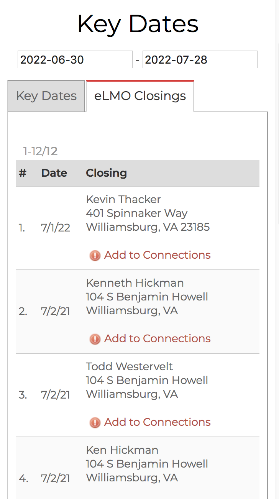This screenshot has height=499, width=279.
Task: Add Kenneth Hickman to Connections
Action: coord(157,339)
